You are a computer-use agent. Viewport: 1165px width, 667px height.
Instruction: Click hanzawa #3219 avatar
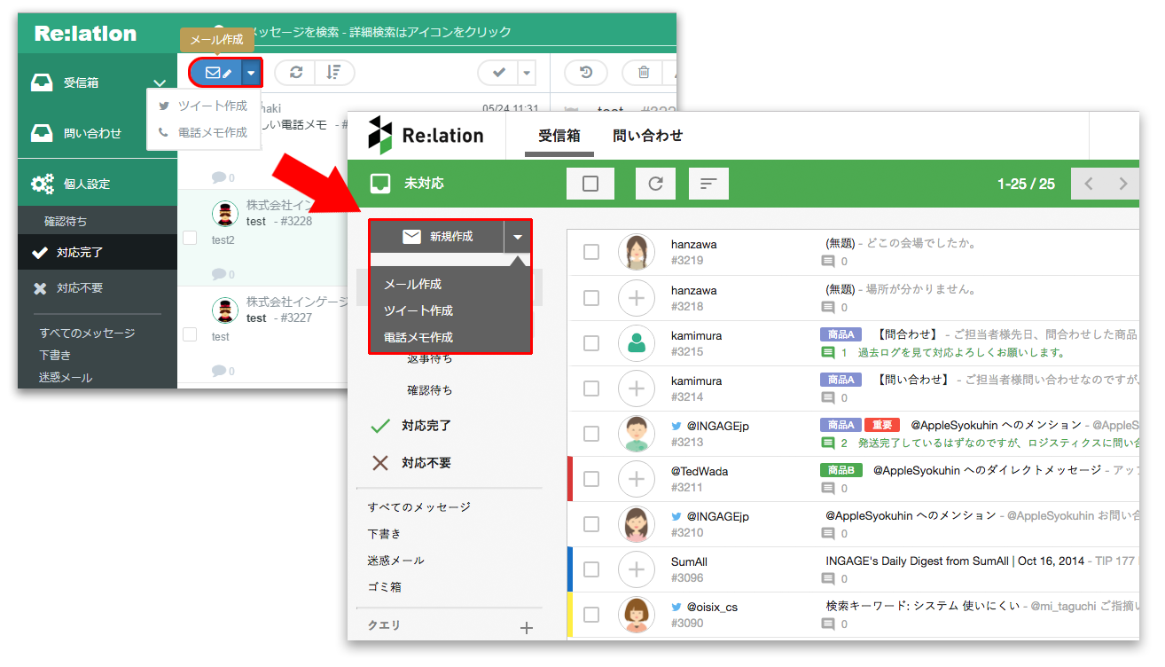click(x=636, y=253)
